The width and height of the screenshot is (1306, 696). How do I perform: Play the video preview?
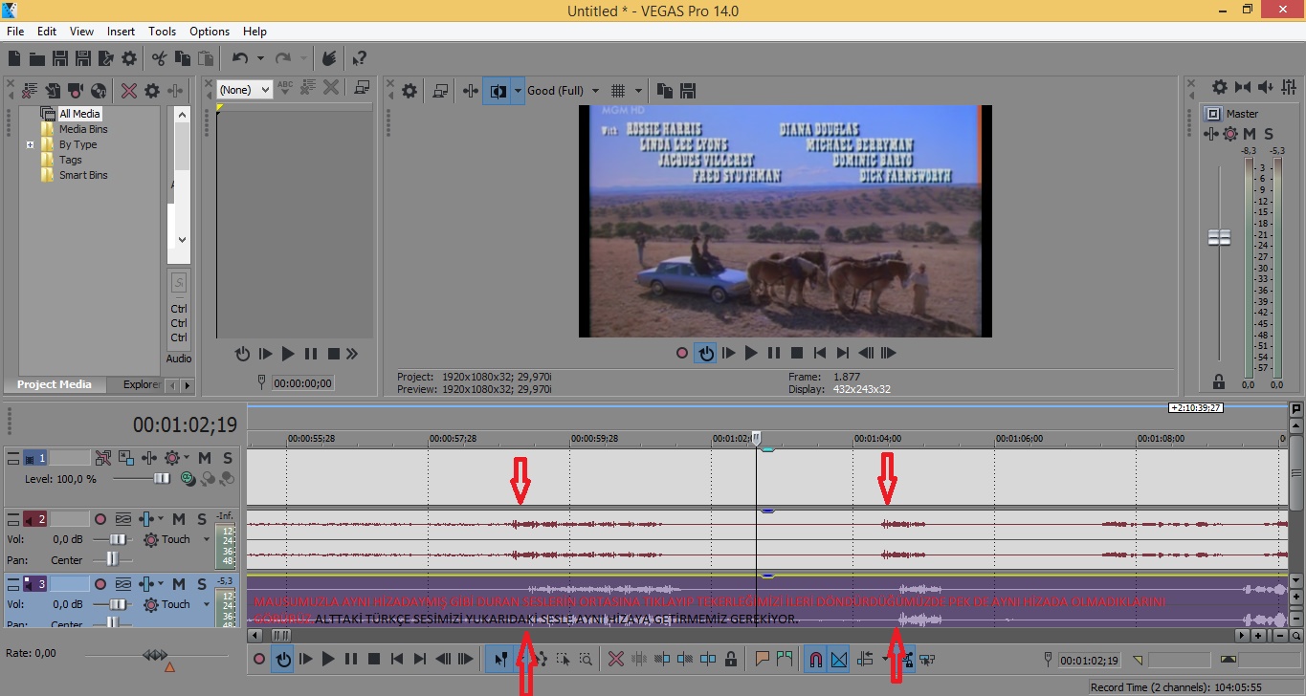click(x=751, y=353)
